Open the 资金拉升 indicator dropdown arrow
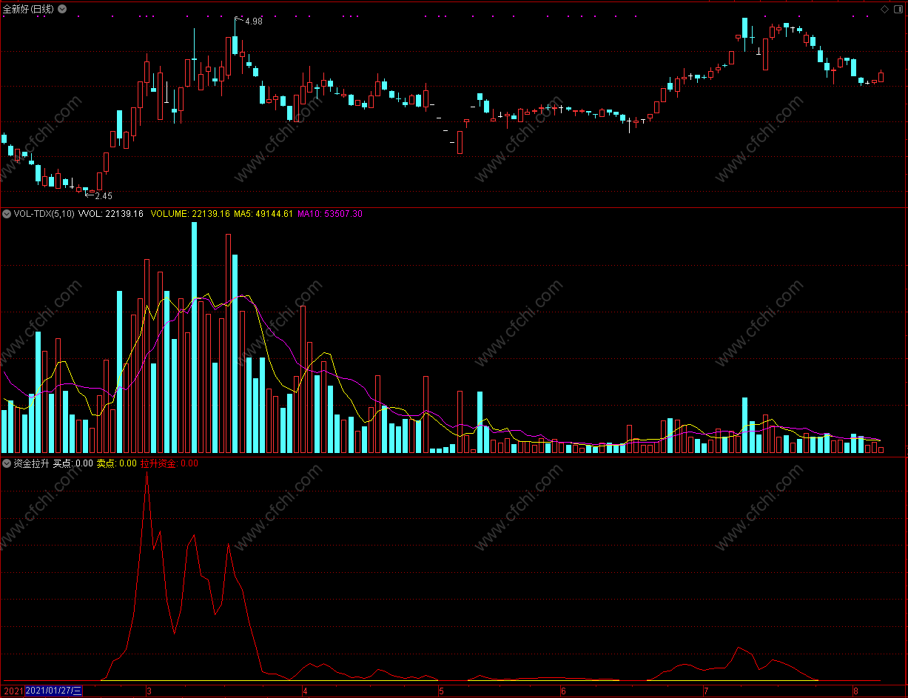 coord(7,463)
